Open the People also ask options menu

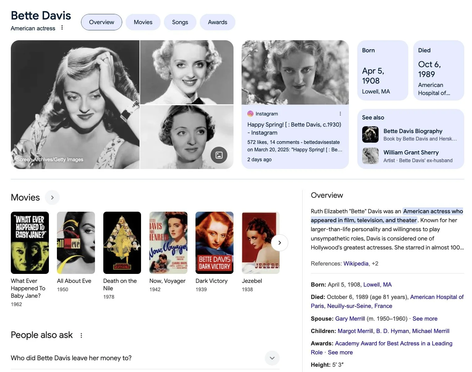click(x=81, y=335)
